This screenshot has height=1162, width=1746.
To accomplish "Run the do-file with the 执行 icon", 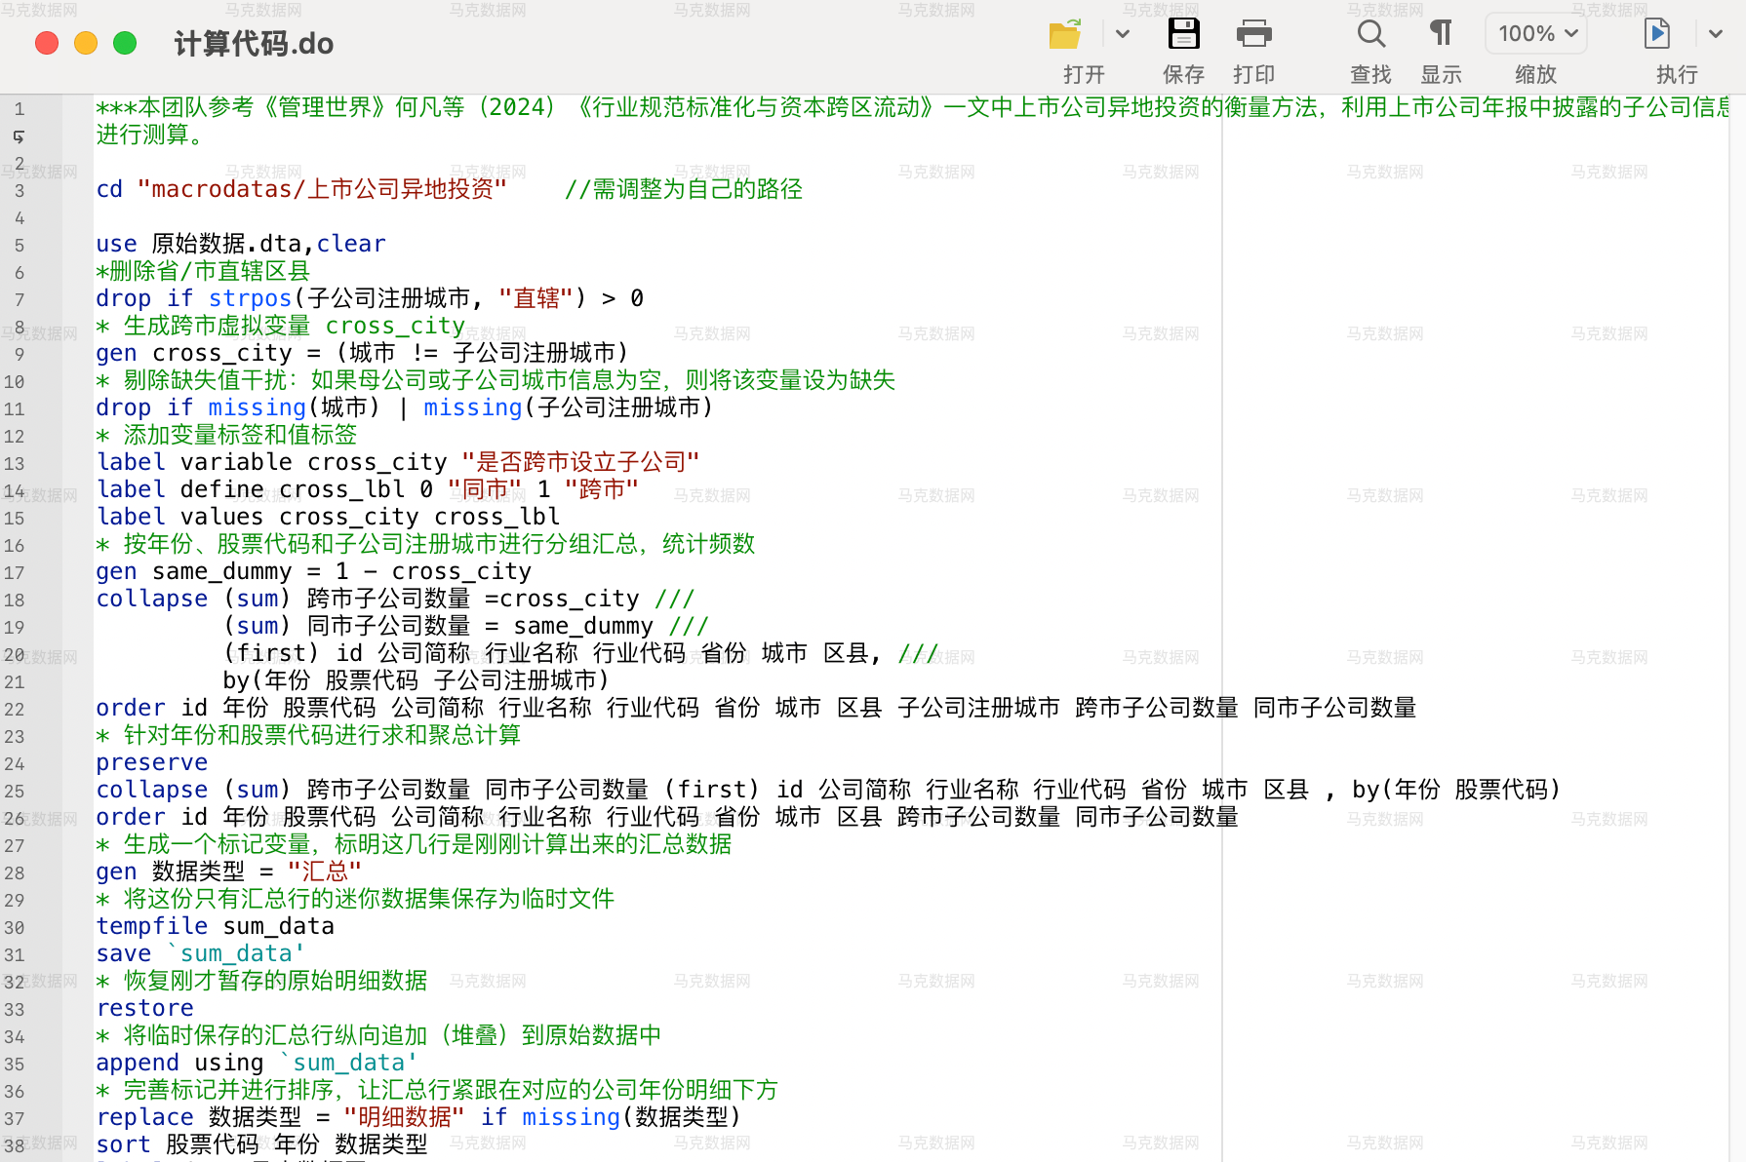I will (x=1656, y=33).
